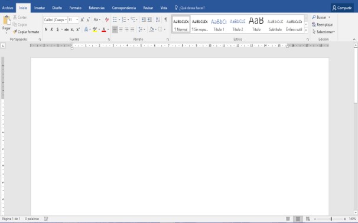Click the borders icon
This screenshot has width=358, height=223.
(x=160, y=29)
